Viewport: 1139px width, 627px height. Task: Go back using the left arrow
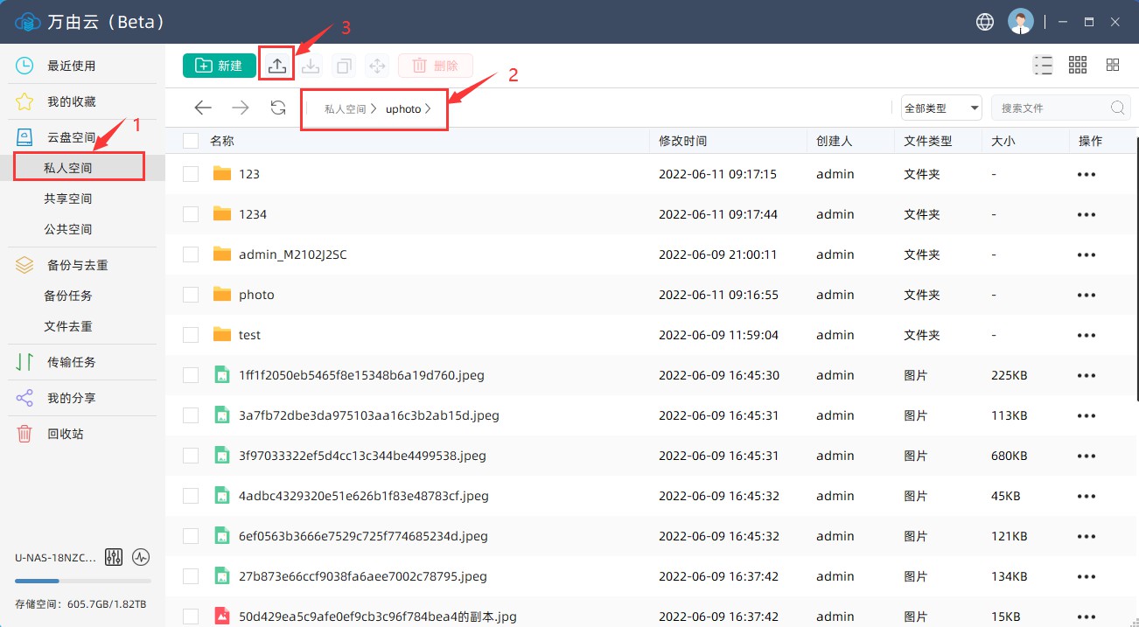click(x=203, y=108)
